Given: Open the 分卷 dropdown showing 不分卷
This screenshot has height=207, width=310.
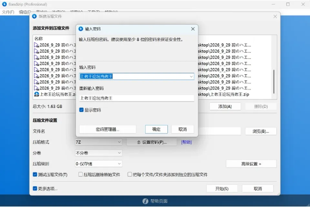Looking at the screenshot, I should point(98,153).
